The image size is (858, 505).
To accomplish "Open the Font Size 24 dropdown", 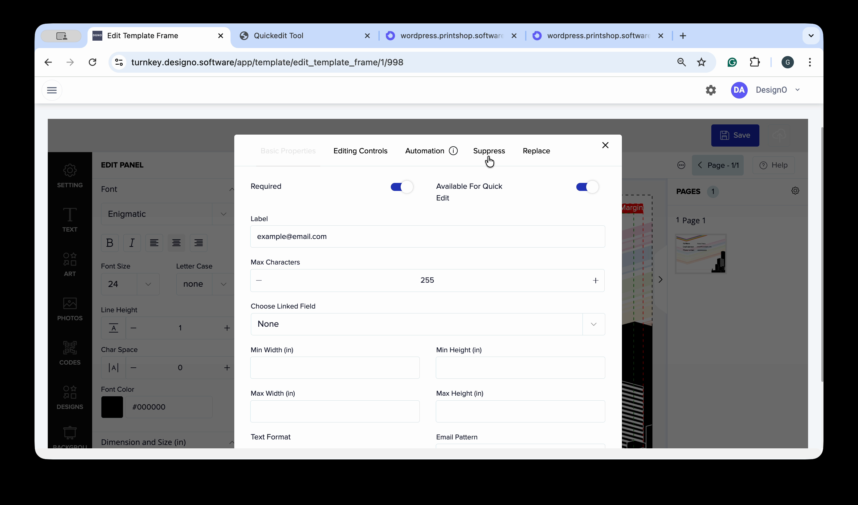I will coord(148,284).
